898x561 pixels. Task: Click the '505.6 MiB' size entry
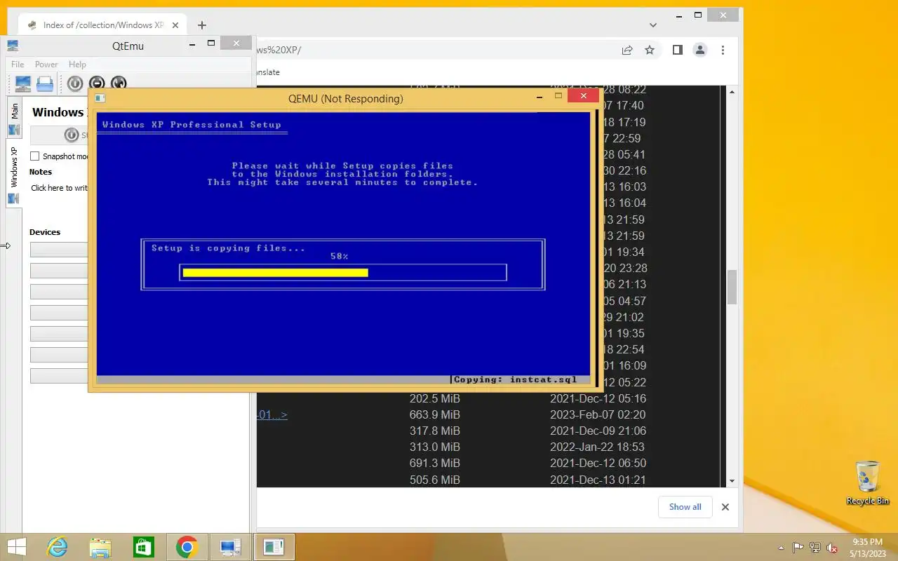435,480
